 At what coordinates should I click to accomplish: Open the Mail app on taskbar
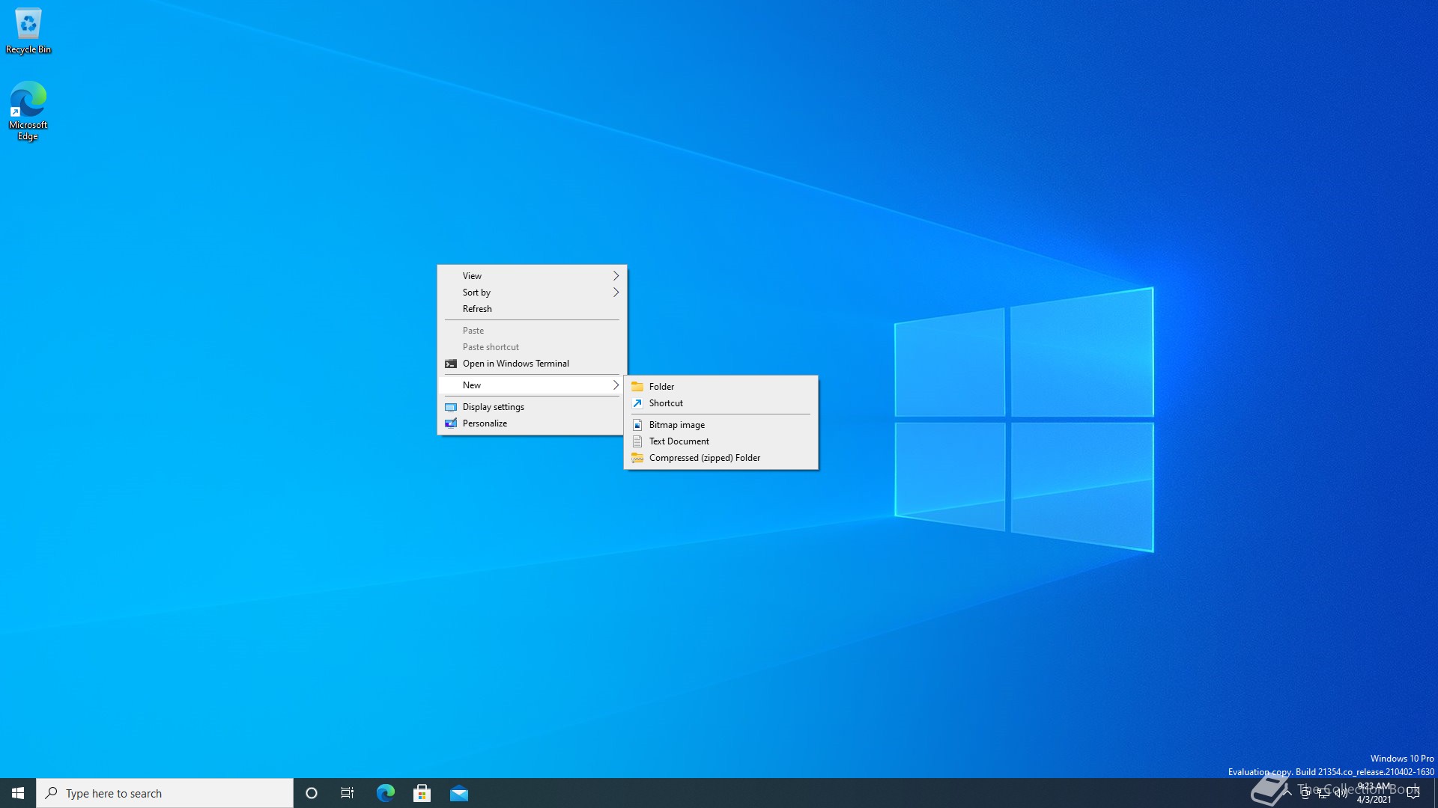coord(458,793)
